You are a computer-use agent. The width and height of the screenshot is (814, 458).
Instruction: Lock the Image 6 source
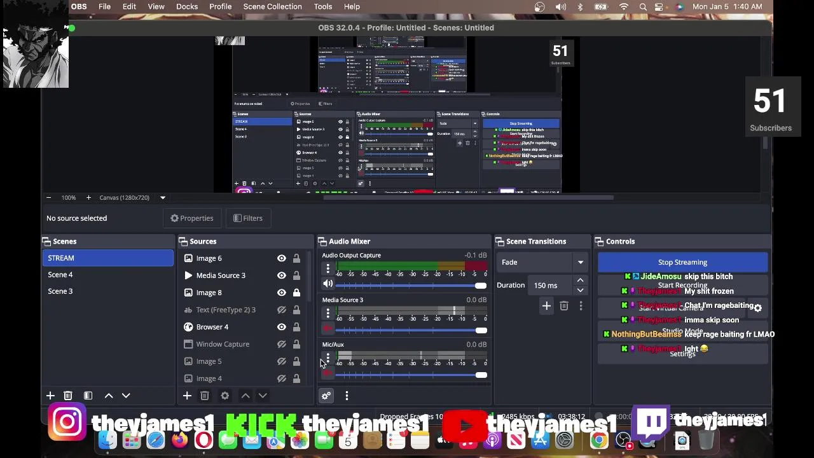pos(296,258)
